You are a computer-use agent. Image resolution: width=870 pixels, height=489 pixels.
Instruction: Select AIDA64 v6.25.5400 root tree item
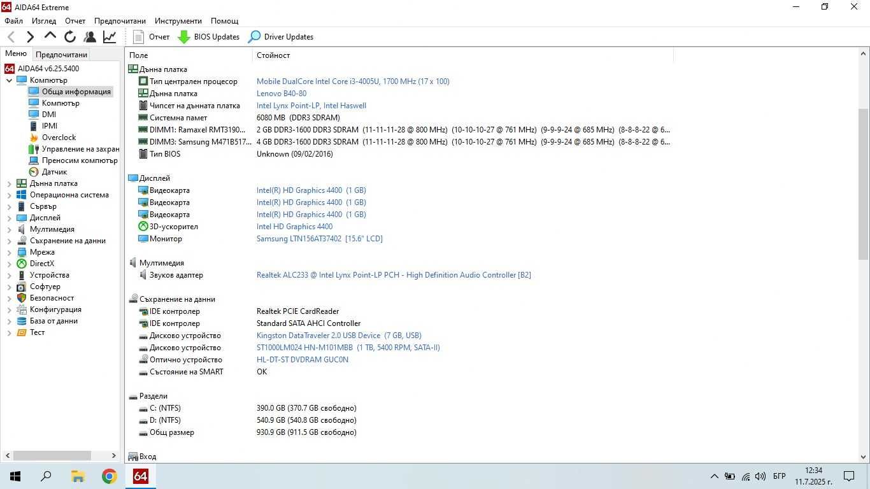point(42,69)
